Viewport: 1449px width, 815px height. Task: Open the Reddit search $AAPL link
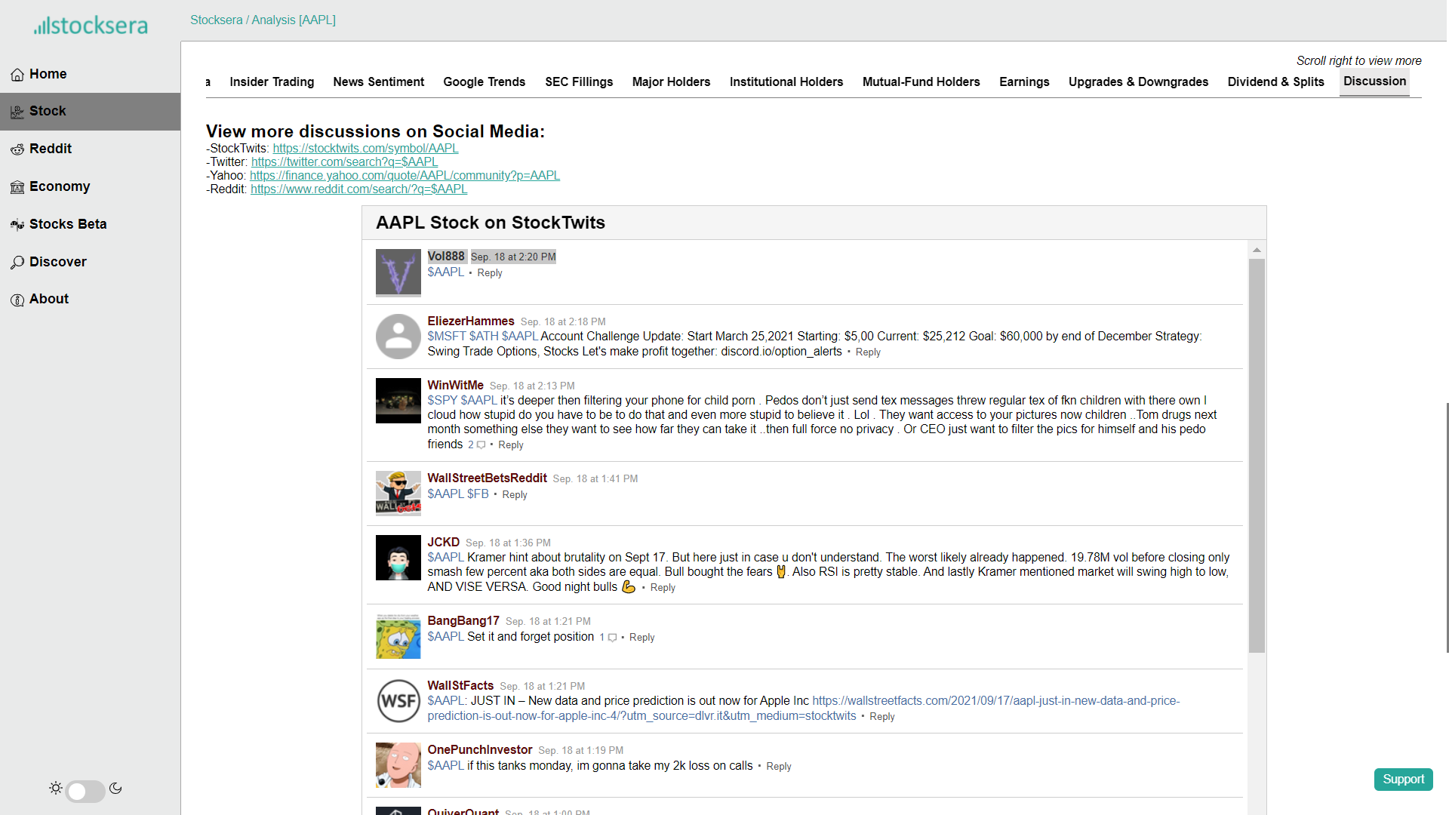pos(358,189)
